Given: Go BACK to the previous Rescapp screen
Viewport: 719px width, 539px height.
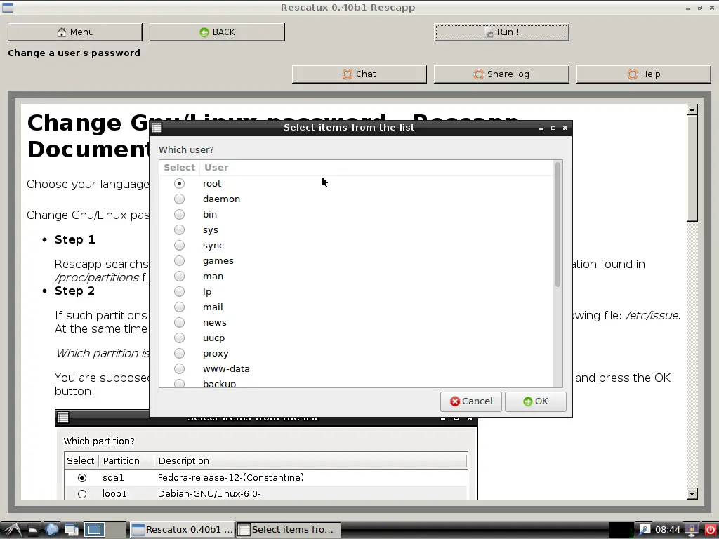Looking at the screenshot, I should 218,32.
